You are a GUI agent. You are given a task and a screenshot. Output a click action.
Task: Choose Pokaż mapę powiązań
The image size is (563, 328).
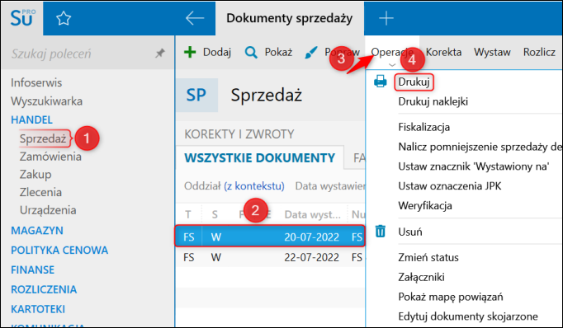tap(451, 297)
